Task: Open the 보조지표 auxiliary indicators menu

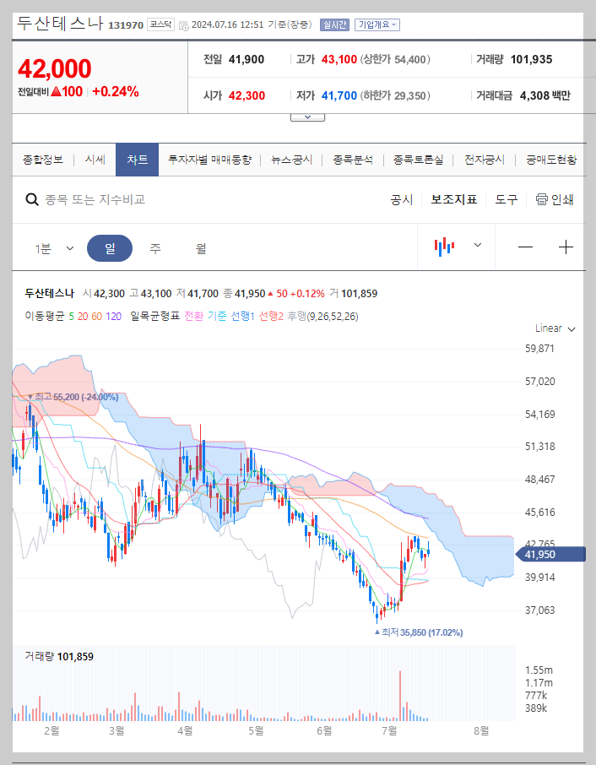Action: (452, 200)
